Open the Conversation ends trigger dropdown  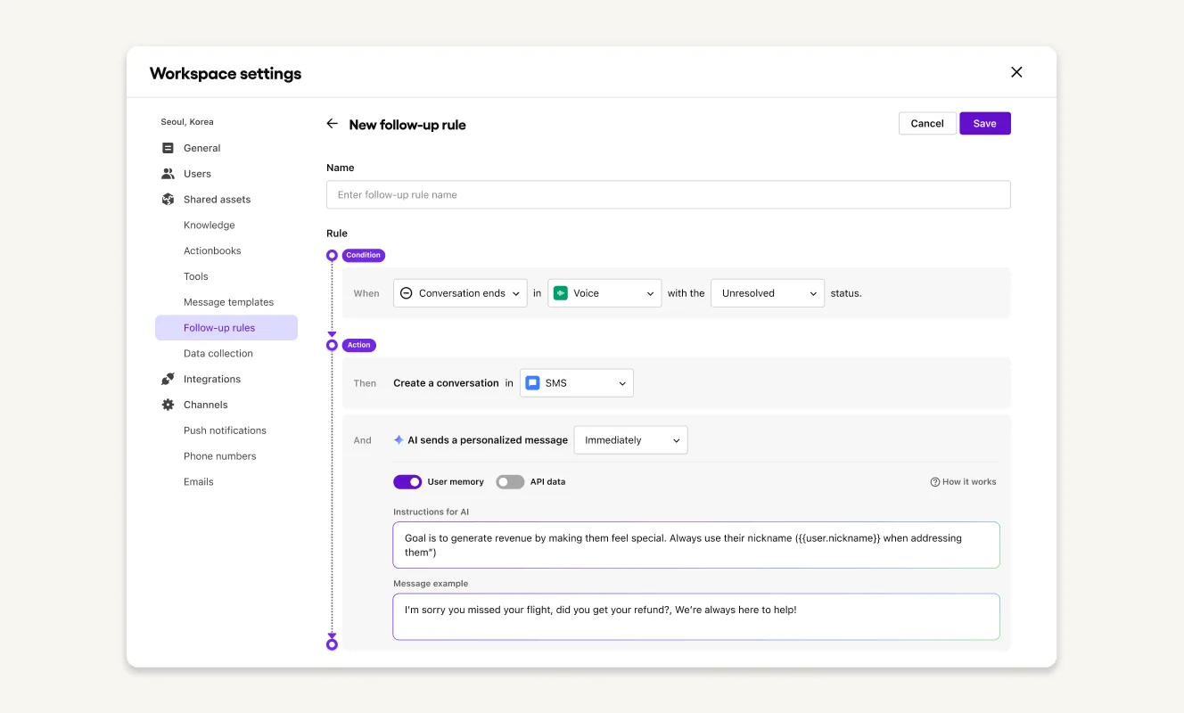(x=460, y=293)
